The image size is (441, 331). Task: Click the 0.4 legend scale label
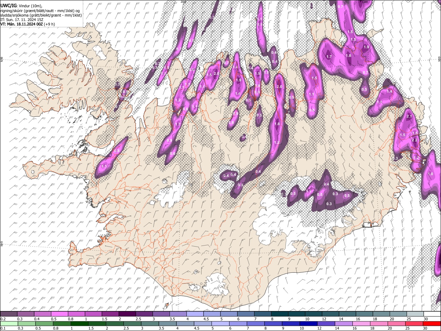tap(37, 319)
